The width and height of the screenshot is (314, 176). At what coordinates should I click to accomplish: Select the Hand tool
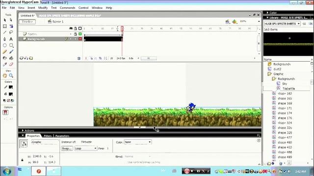tap(5, 76)
